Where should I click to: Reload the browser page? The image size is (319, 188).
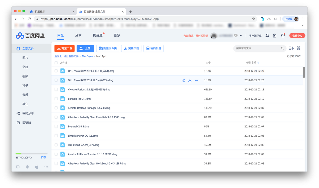click(29, 19)
